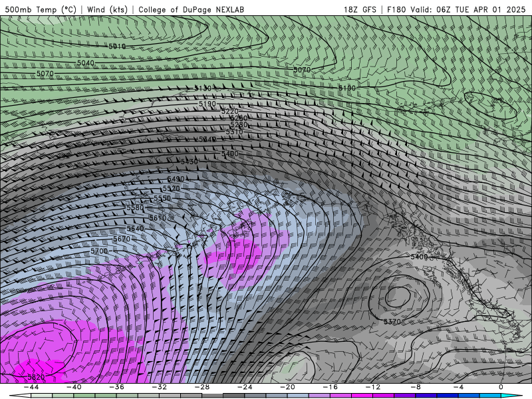Click the -40 color scale label
The image size is (532, 399).
click(x=74, y=387)
